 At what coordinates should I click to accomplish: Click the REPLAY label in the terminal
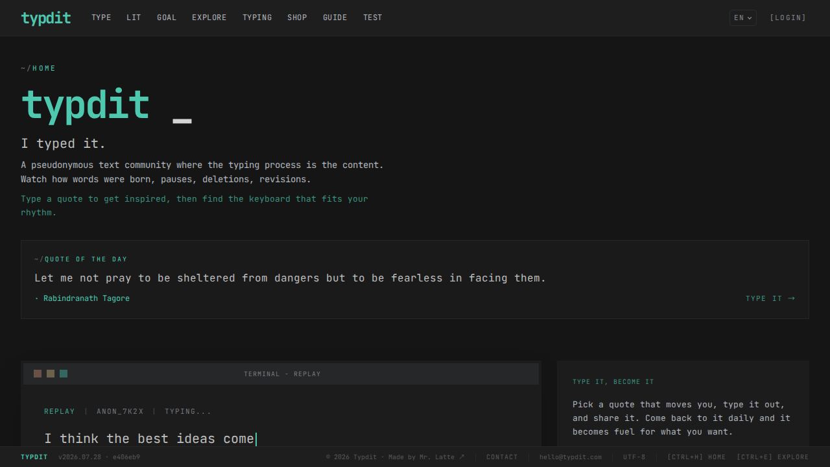[59, 411]
